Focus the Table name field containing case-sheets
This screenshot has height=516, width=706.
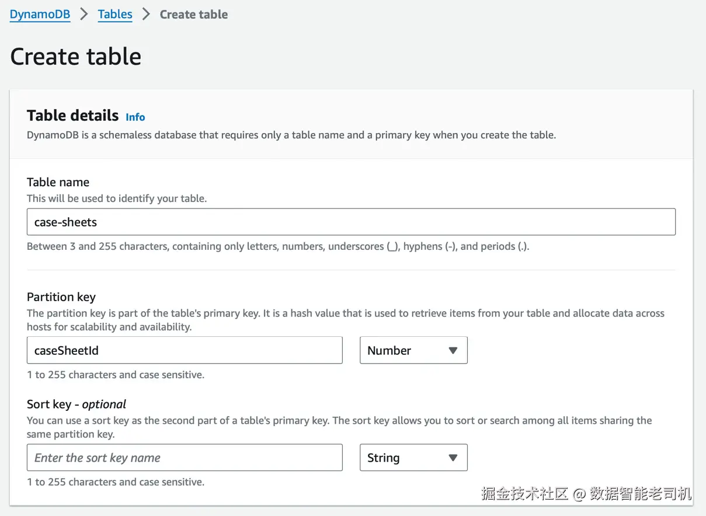pyautogui.click(x=350, y=222)
